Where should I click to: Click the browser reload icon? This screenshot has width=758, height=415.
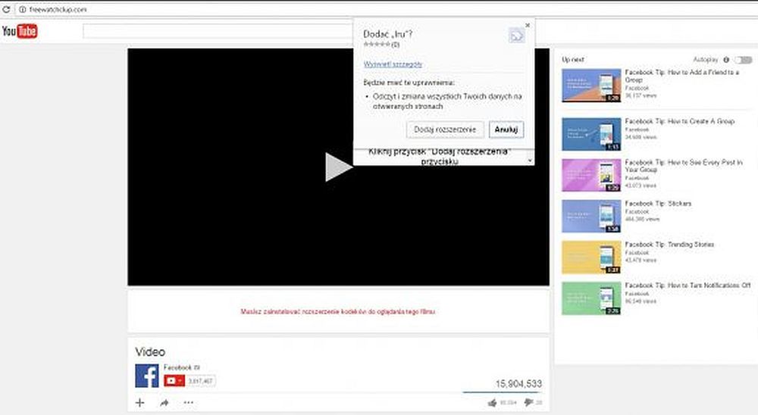pyautogui.click(x=6, y=9)
